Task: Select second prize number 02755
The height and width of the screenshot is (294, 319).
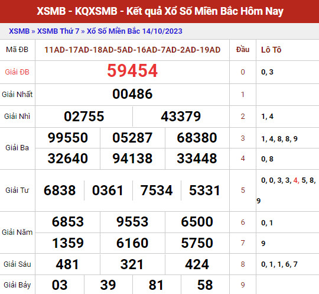Action: pyautogui.click(x=84, y=117)
